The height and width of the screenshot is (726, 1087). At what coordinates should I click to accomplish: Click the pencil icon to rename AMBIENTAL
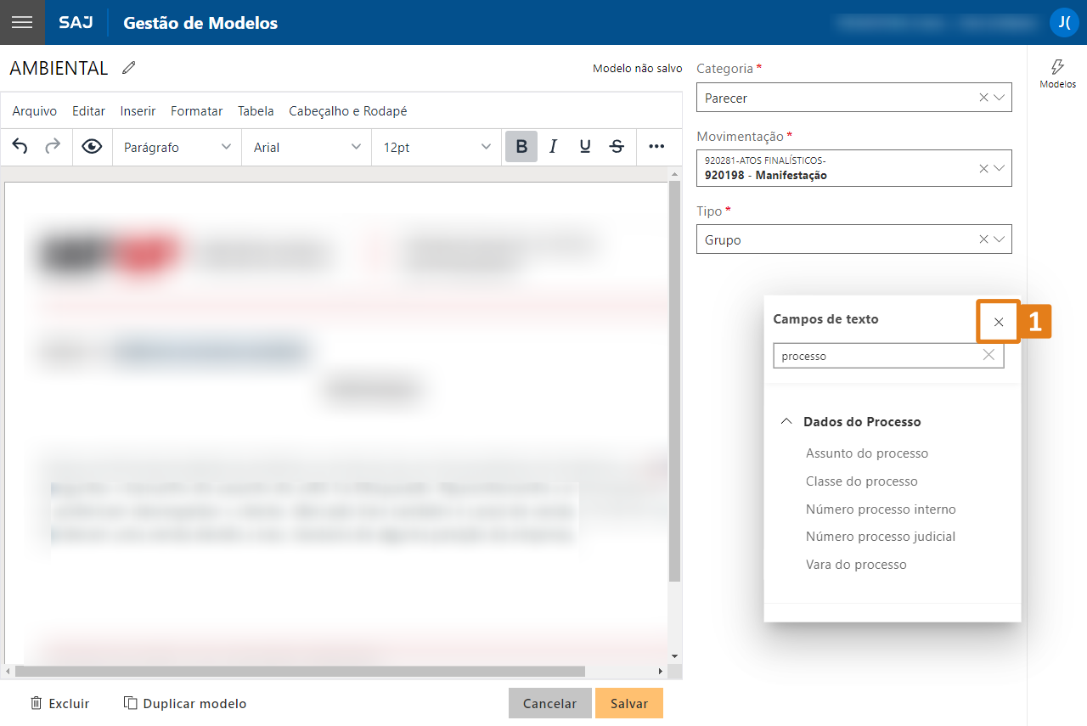tap(129, 68)
